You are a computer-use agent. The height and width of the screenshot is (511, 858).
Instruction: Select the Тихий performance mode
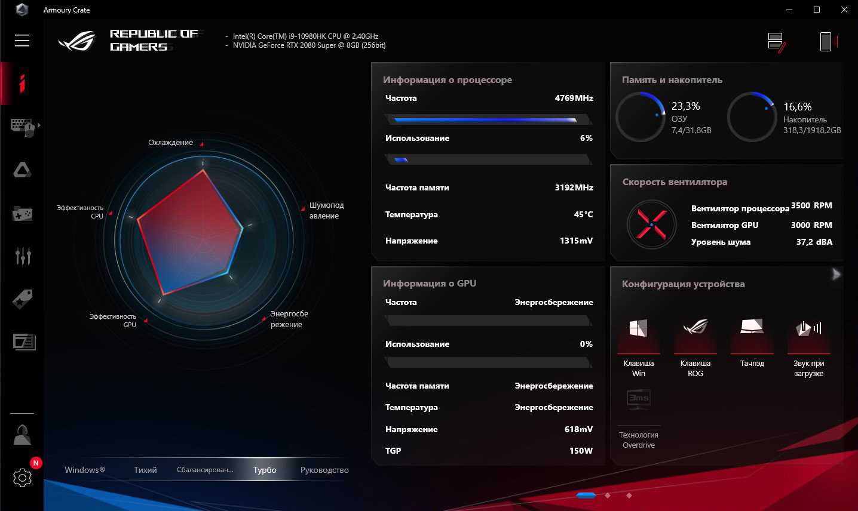click(x=145, y=470)
